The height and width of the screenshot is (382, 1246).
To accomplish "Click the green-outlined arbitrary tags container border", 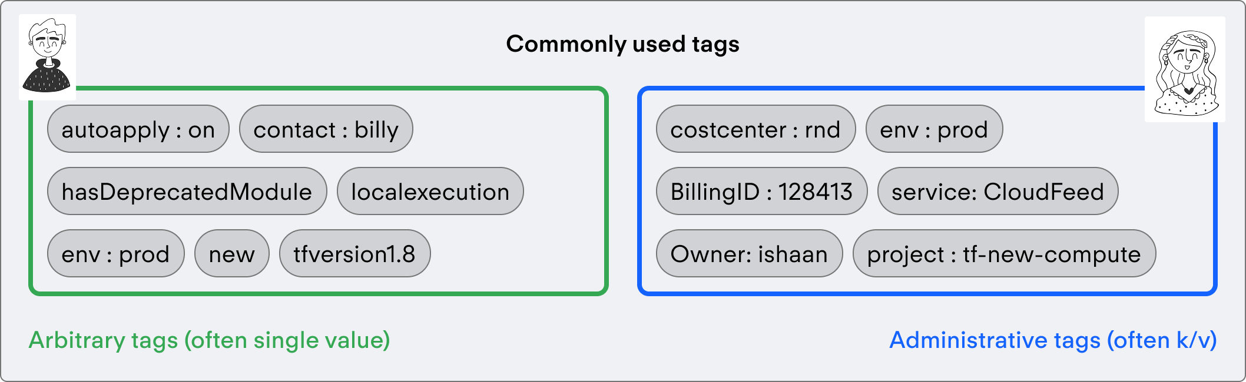I will (x=318, y=292).
